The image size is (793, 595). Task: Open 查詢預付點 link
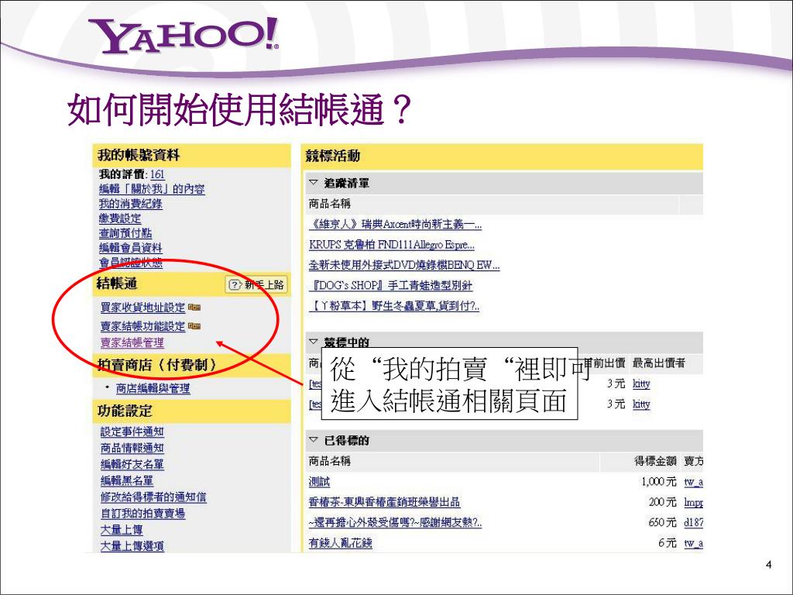(125, 233)
